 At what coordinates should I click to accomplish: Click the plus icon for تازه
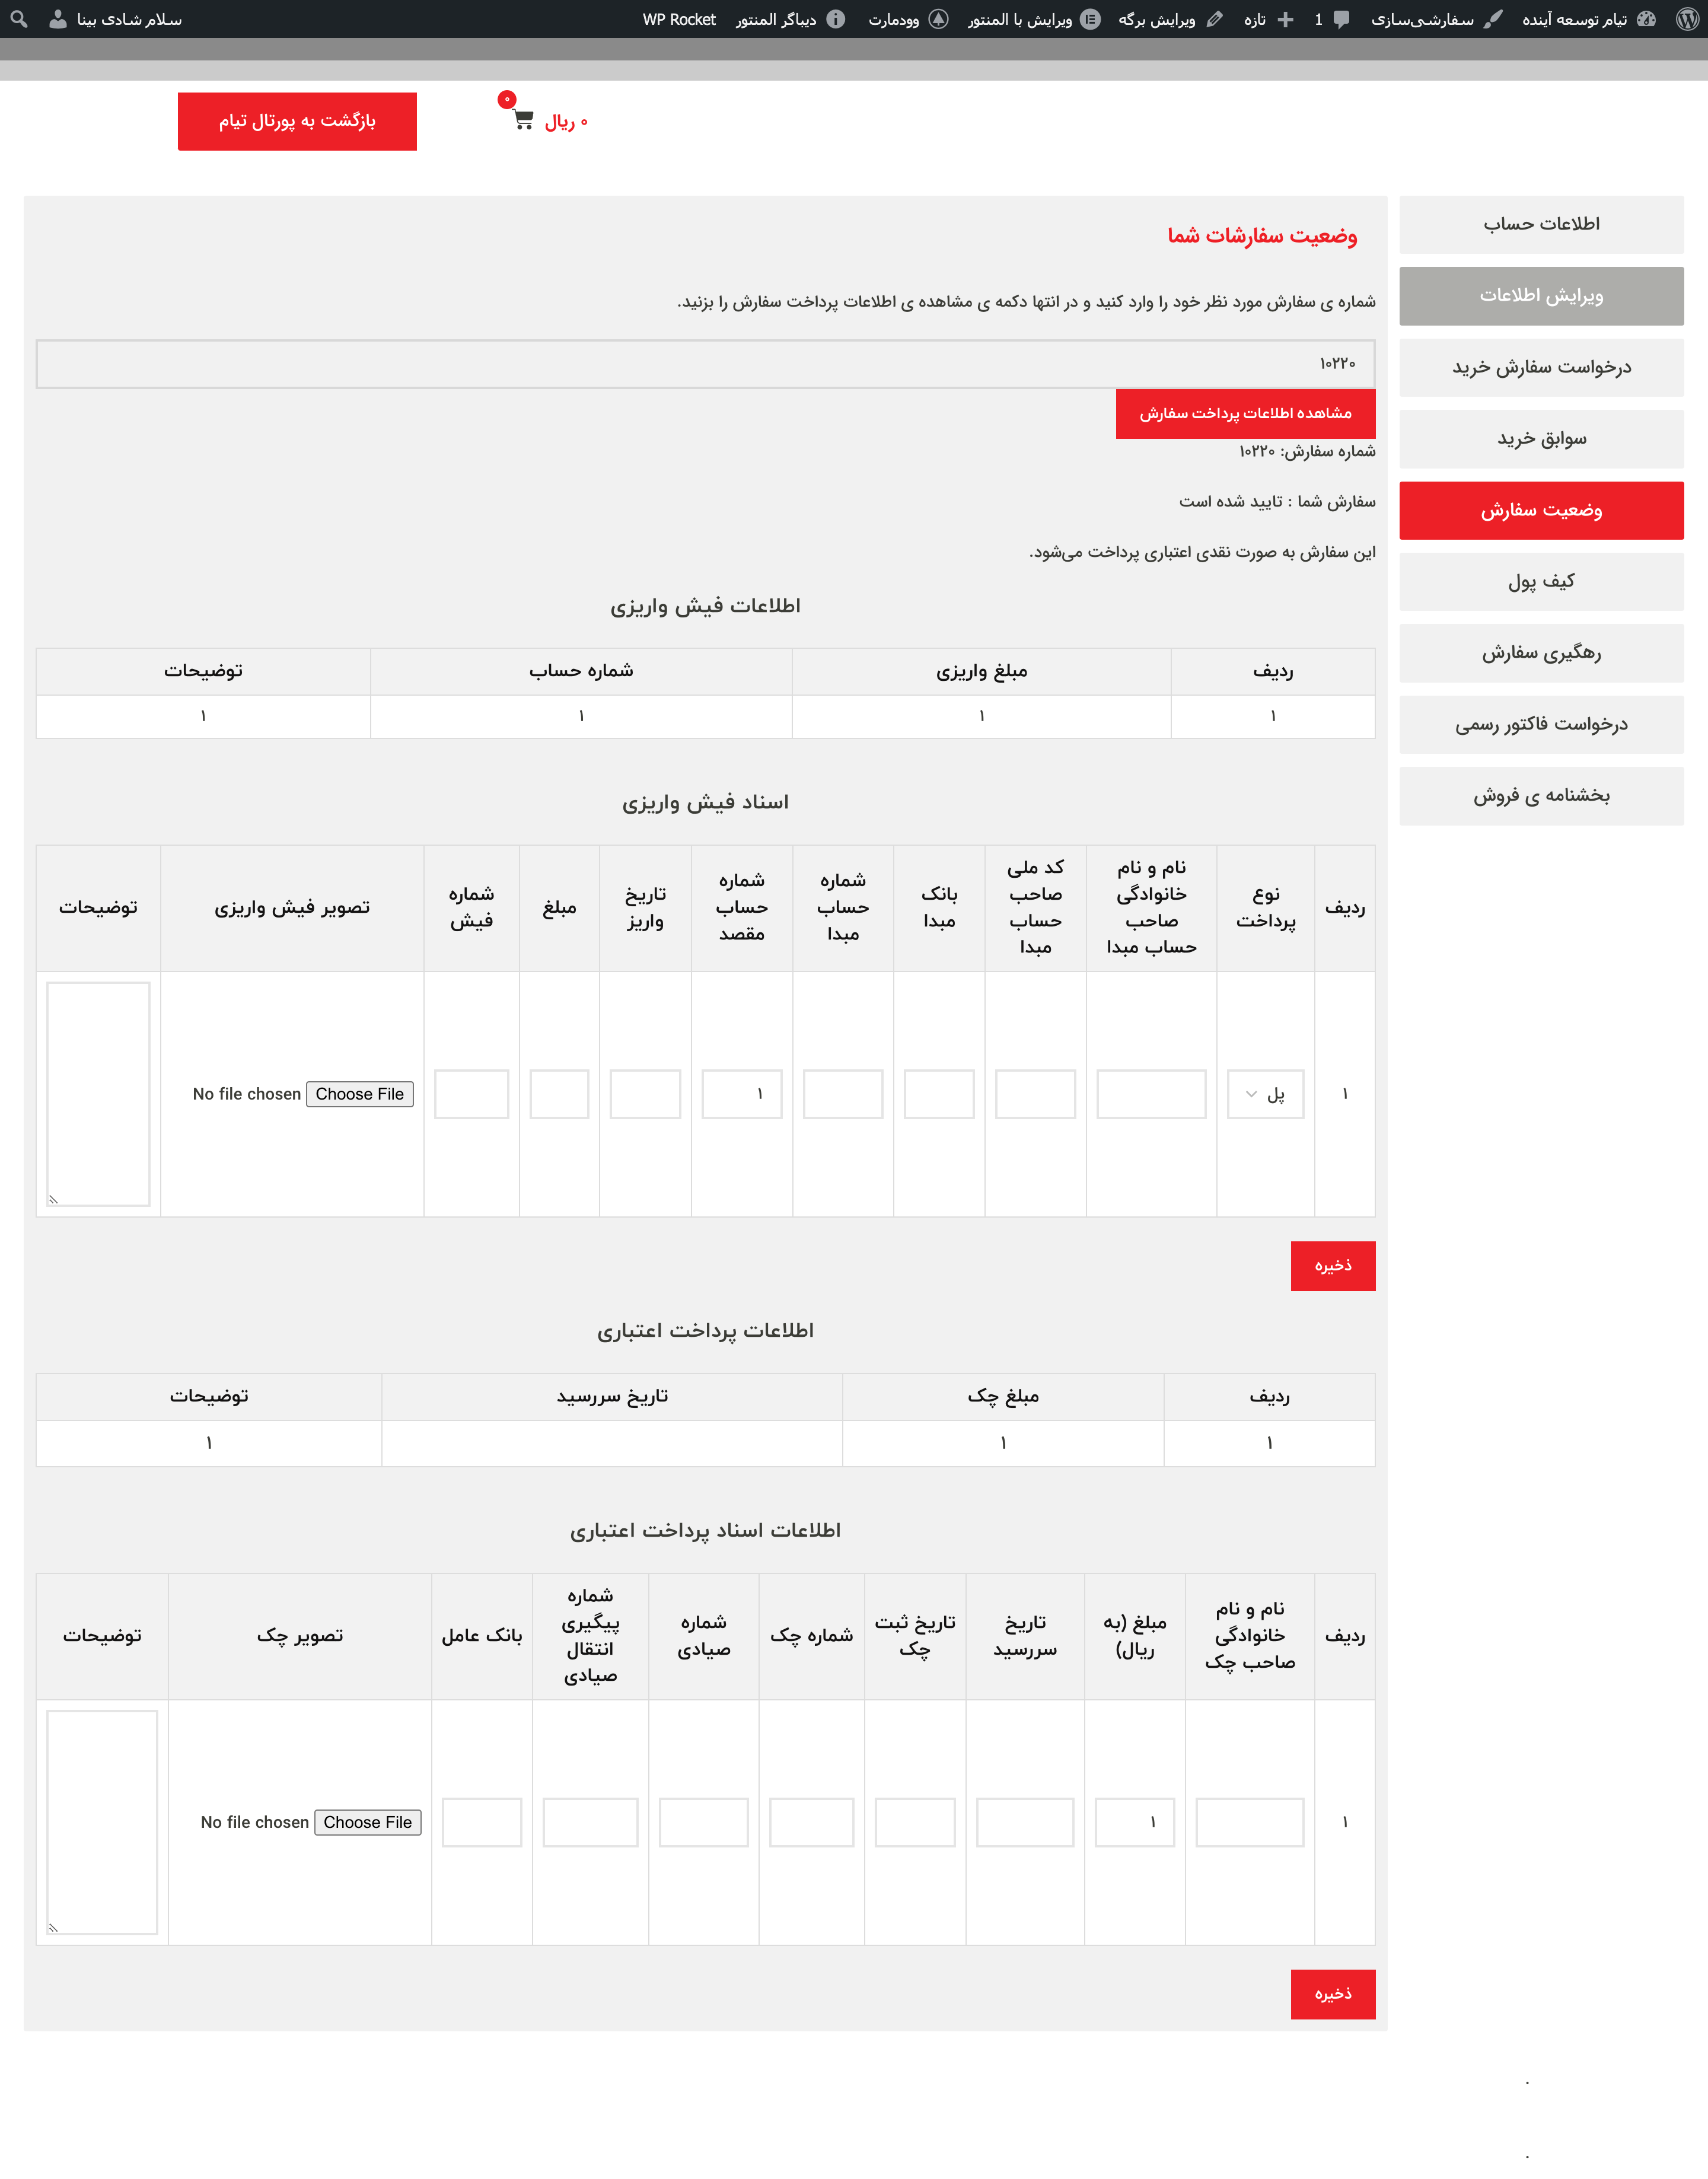click(x=1286, y=19)
